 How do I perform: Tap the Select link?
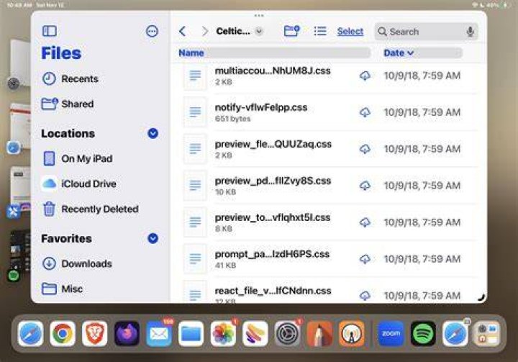click(350, 32)
